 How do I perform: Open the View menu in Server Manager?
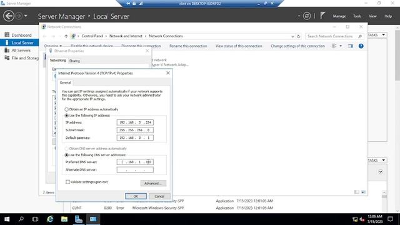tap(372, 16)
